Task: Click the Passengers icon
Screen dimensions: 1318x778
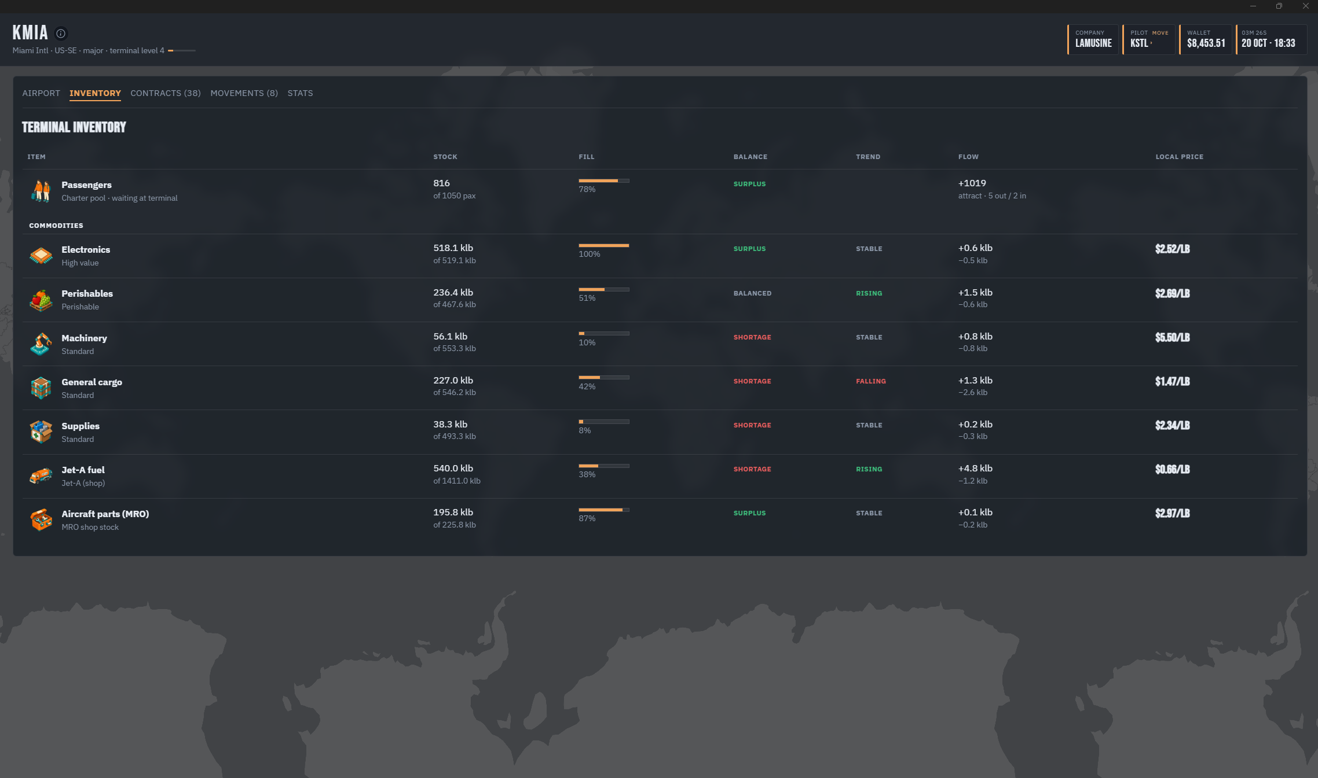Action: click(41, 191)
